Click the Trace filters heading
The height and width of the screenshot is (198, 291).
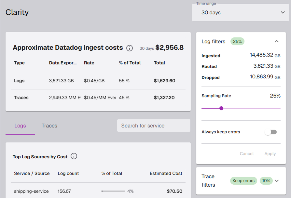coord(208,181)
